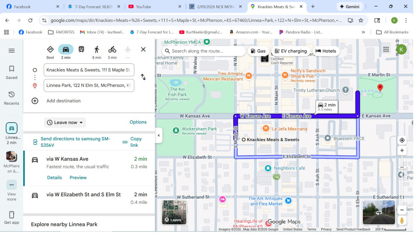Open a new browser tab
Viewport: 420px width, 239px height.
coord(312,7)
